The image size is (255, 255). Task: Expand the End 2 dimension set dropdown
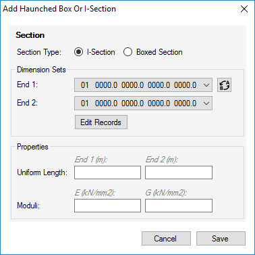pos(143,103)
